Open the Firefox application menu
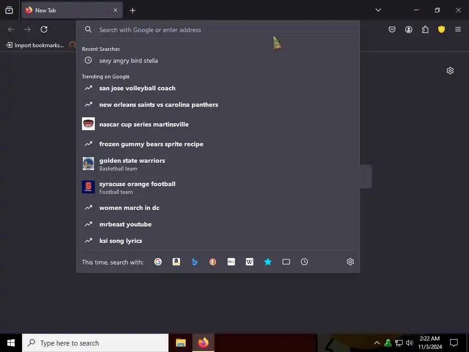469x352 pixels. [458, 29]
